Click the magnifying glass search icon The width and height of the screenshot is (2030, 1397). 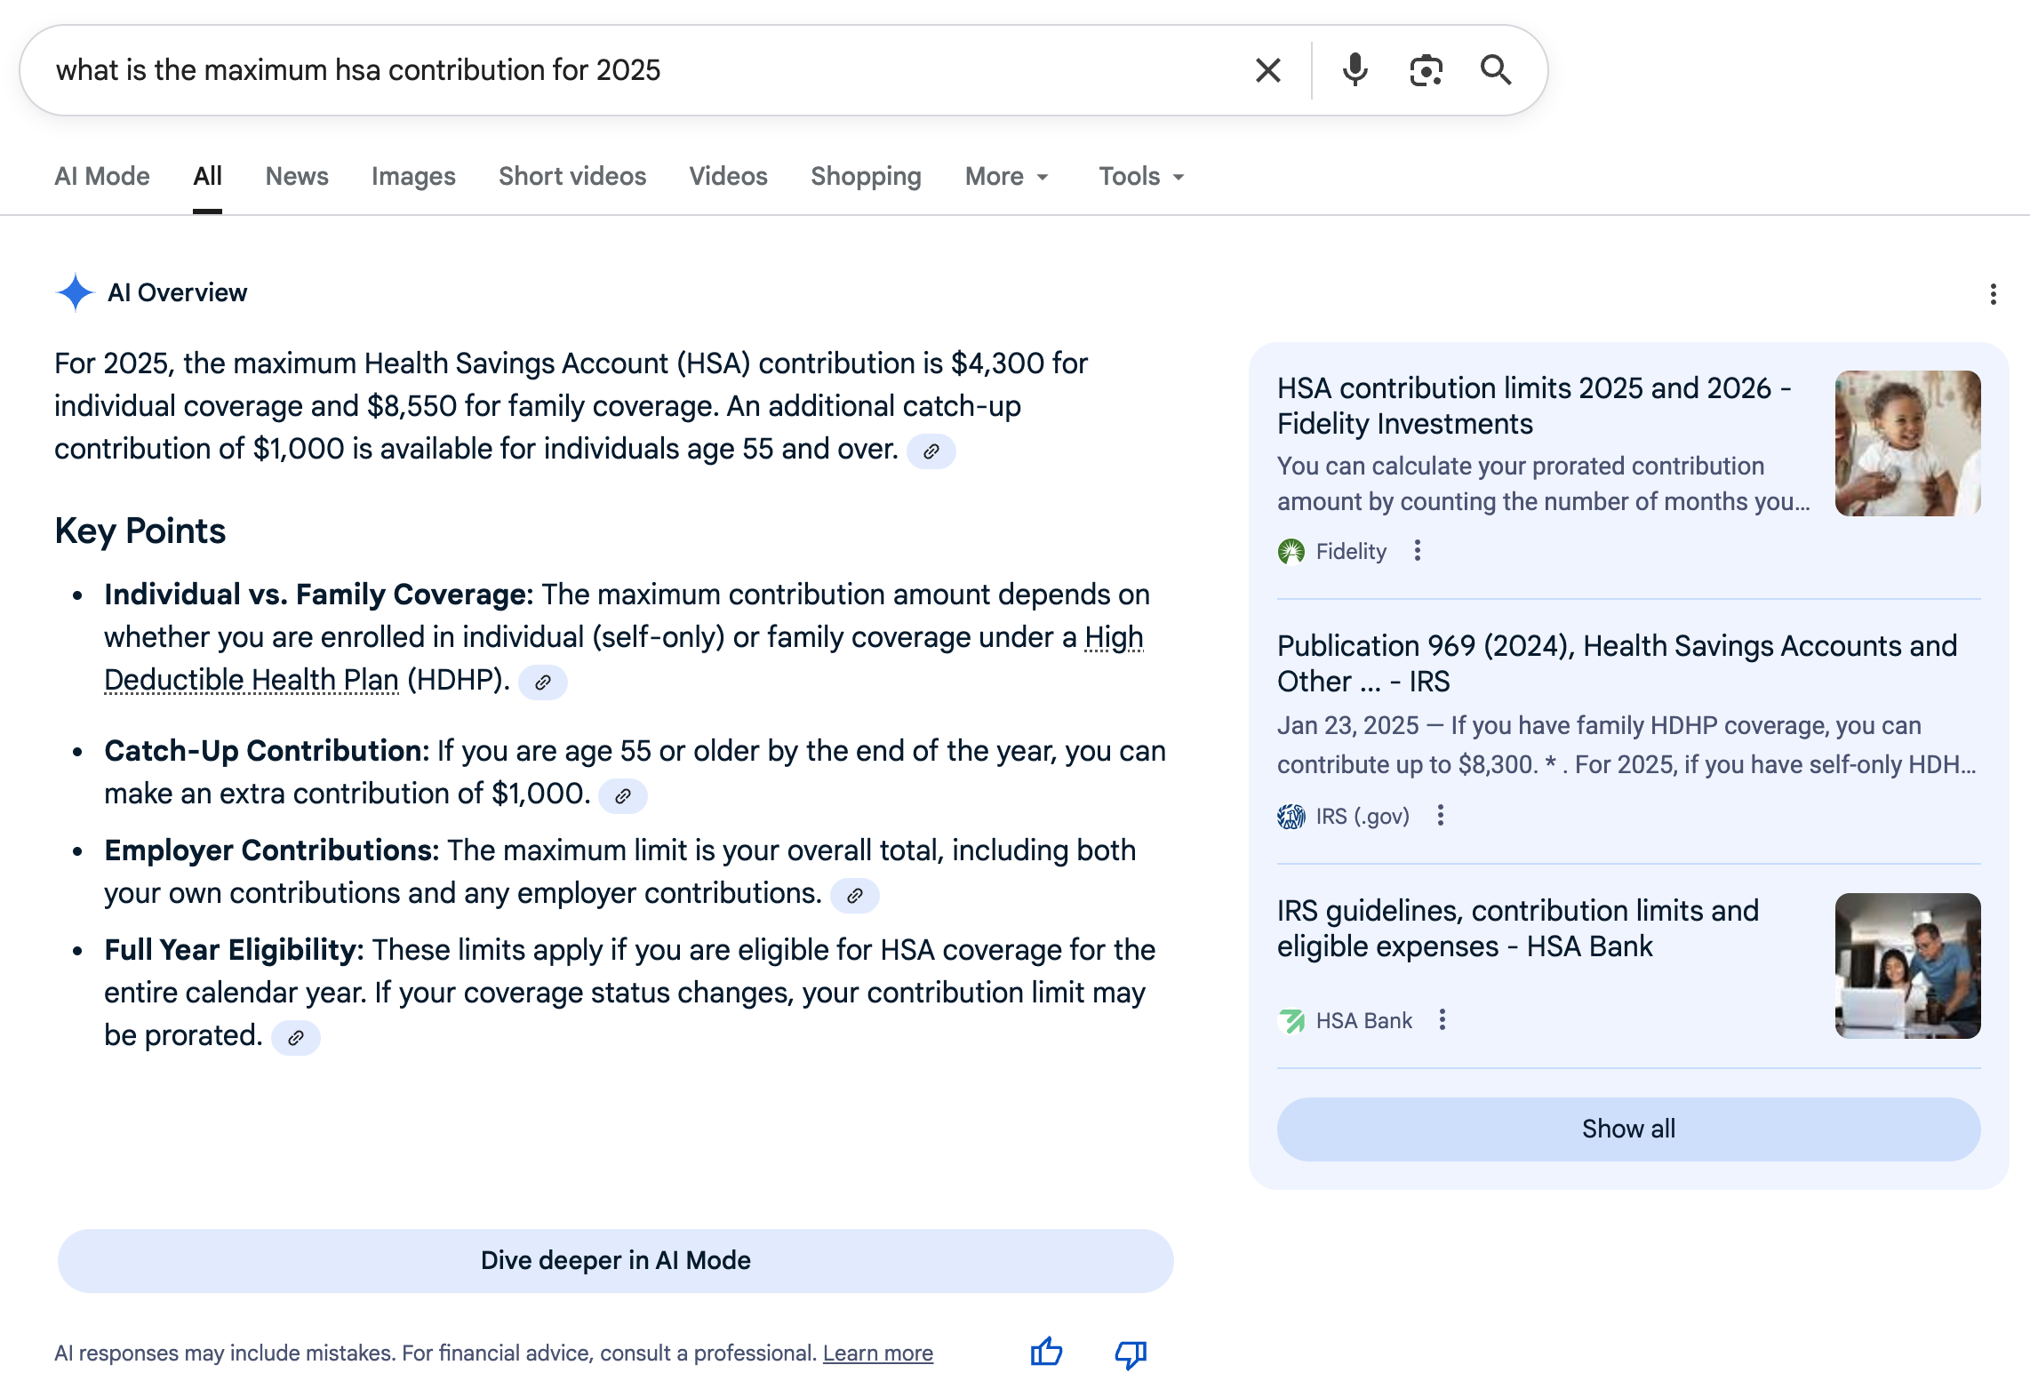[1496, 70]
